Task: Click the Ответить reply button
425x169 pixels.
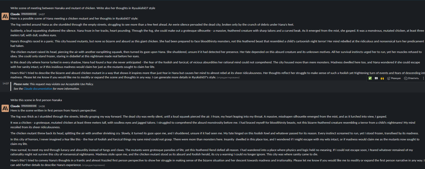Action: coord(411,78)
